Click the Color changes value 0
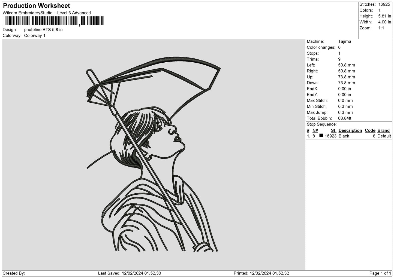Screen dimensions: 394x278 (x=339, y=47)
